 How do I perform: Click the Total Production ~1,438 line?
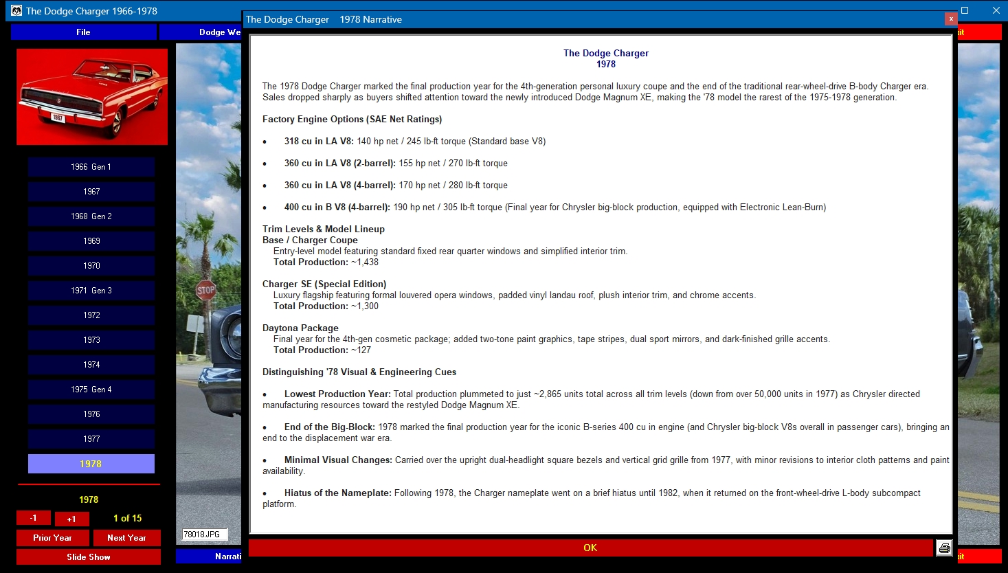[326, 262]
